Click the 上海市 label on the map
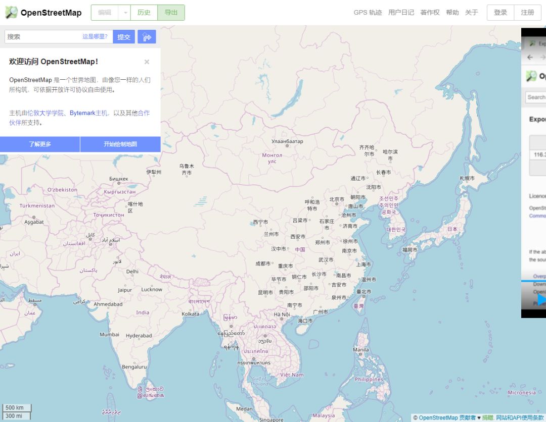This screenshot has width=546, height=422. click(363, 264)
